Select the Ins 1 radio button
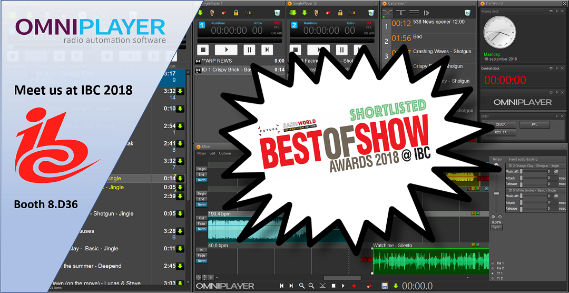Image resolution: width=569 pixels, height=293 pixels. click(493, 263)
